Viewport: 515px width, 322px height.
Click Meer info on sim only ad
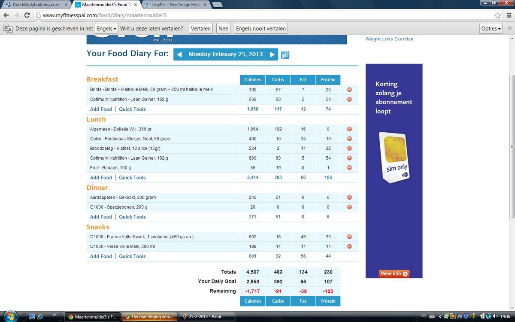click(394, 273)
